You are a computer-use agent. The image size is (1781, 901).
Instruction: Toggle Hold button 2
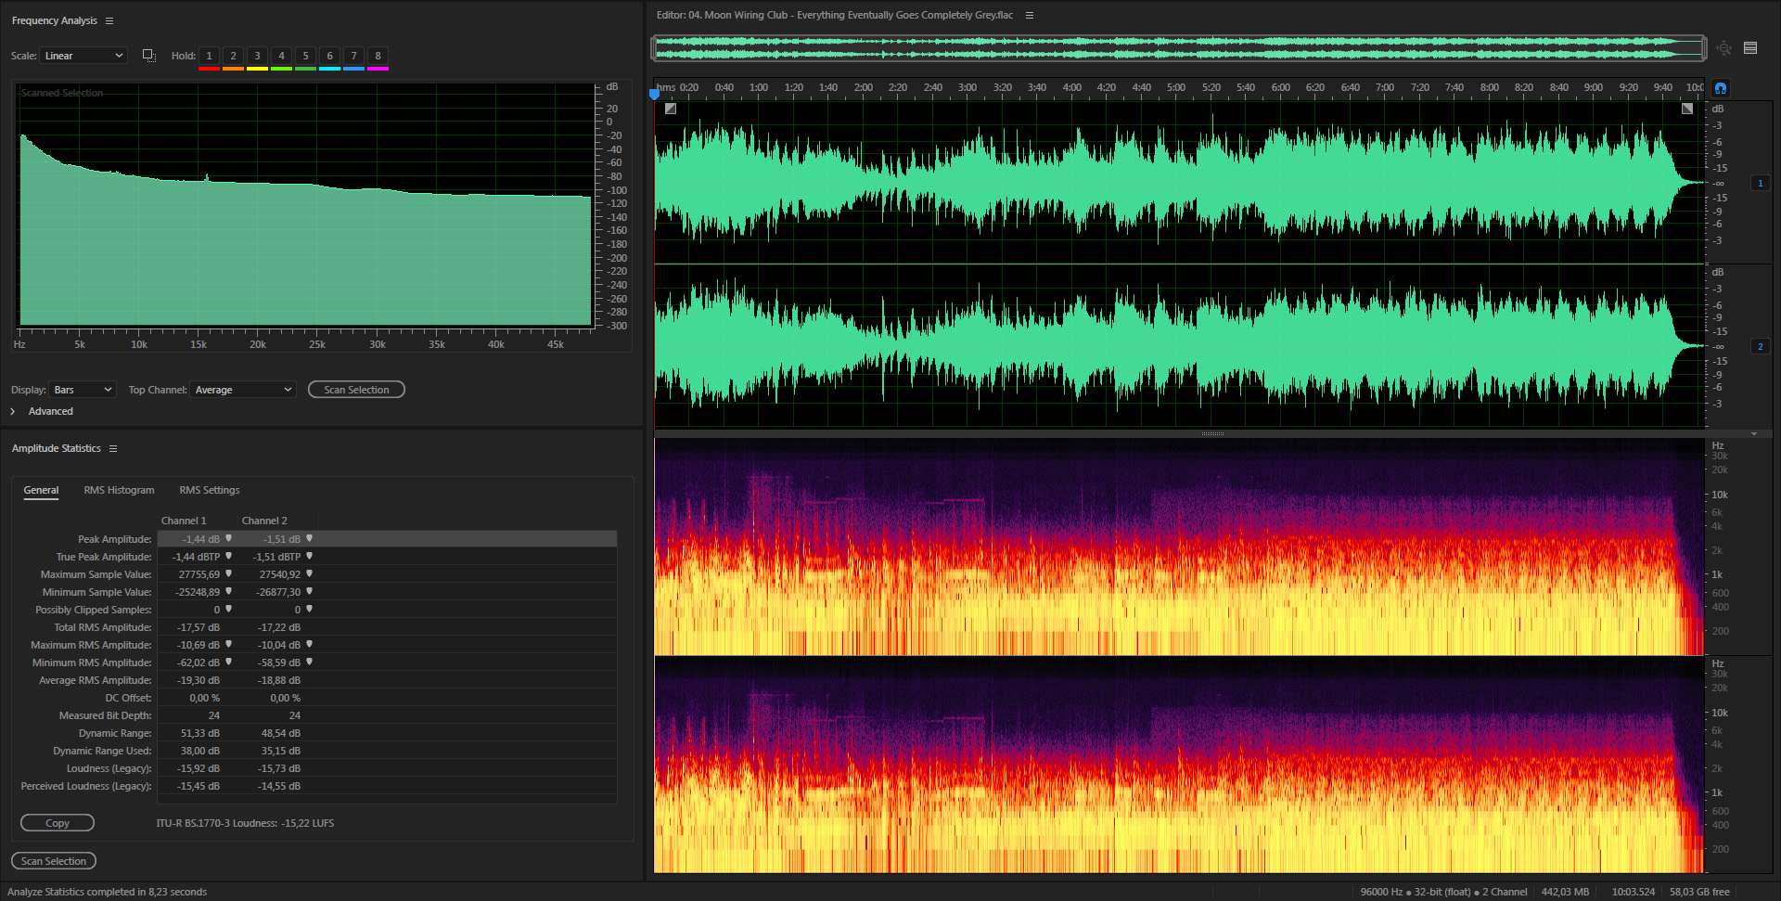coord(233,56)
